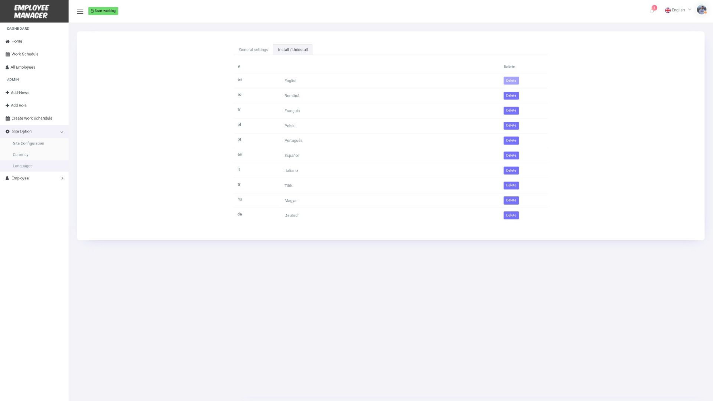Viewport: 713px width, 401px height.
Task: Delete the Deutsch language entry
Action: (511, 215)
